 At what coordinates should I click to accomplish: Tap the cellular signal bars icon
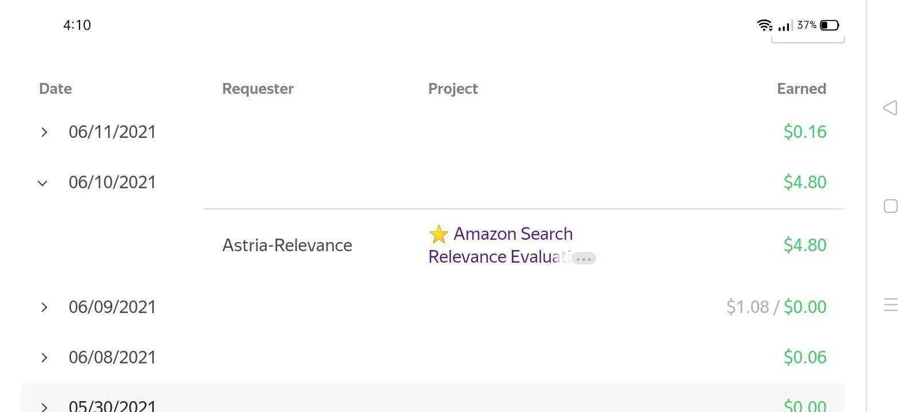tap(785, 25)
